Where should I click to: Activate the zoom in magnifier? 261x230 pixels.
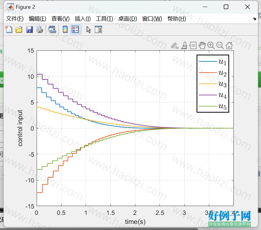(x=211, y=45)
